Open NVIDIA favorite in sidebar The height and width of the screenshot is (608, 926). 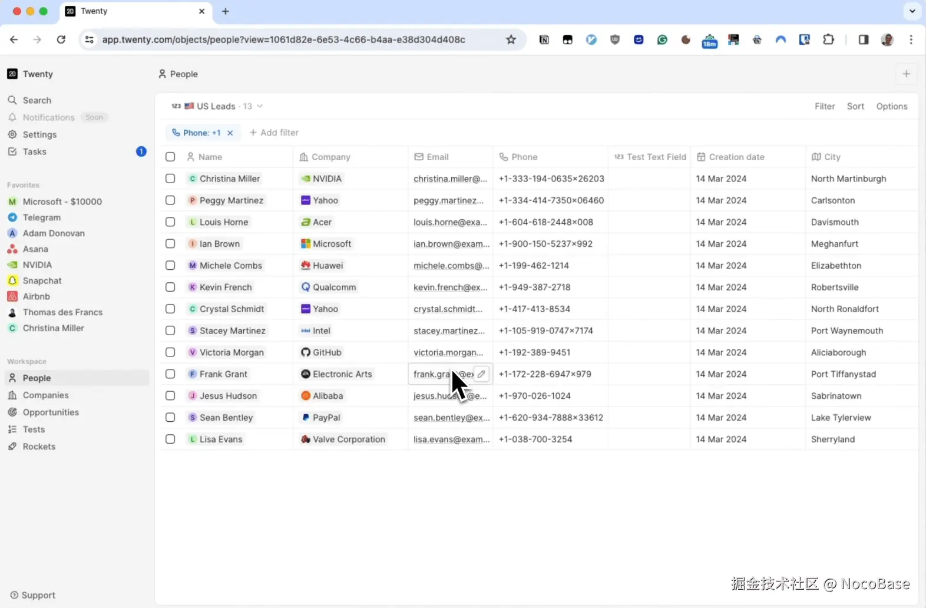click(37, 265)
